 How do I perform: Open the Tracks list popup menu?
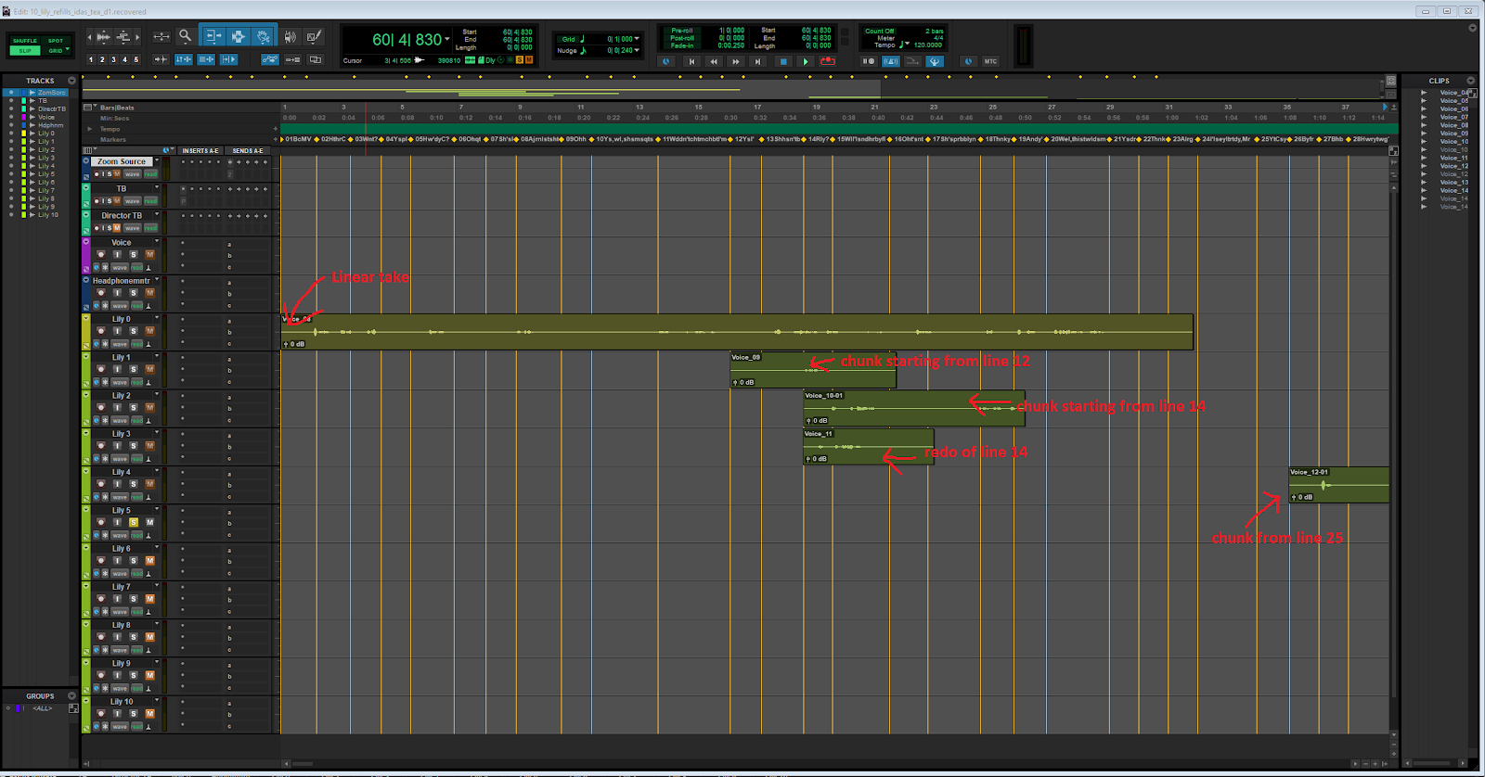(71, 81)
